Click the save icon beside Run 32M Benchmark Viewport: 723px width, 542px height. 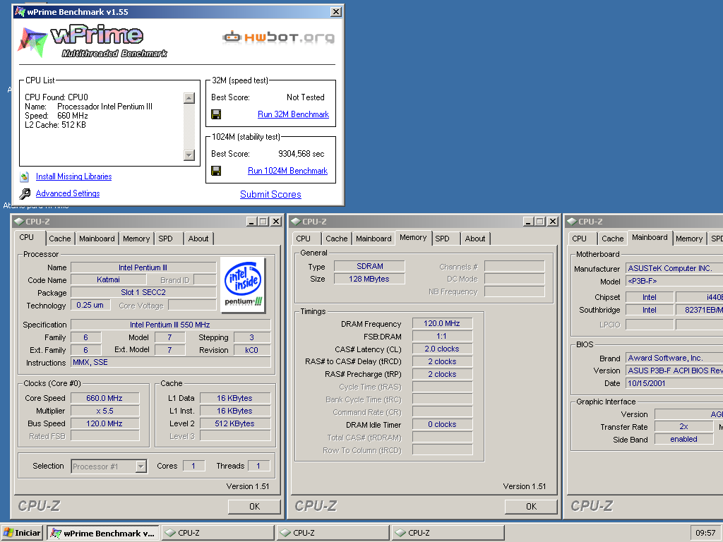216,114
